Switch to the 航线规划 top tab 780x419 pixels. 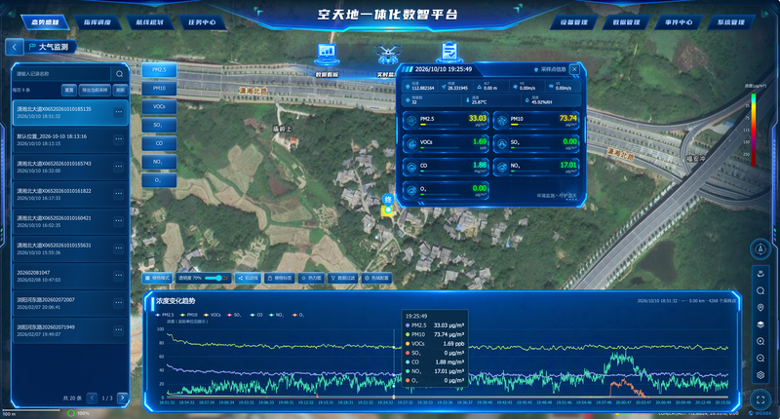tap(150, 22)
